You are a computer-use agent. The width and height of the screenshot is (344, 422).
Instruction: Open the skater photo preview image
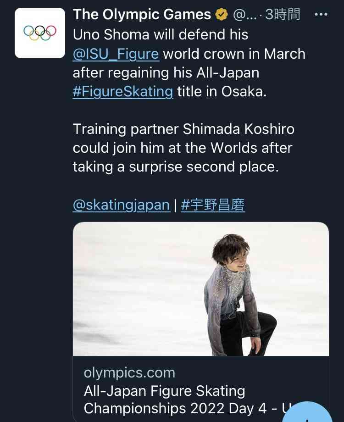click(x=201, y=289)
